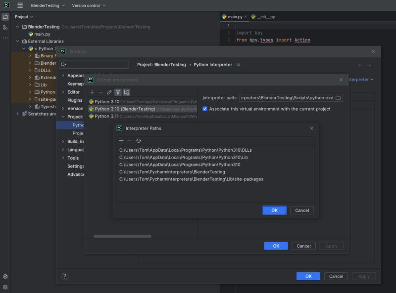396x293 pixels.
Task: Open the BlenderTesting run configuration dropdown
Action: 46,5
